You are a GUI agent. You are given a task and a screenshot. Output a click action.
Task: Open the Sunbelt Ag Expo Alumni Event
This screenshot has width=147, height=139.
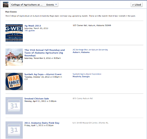click(43, 74)
